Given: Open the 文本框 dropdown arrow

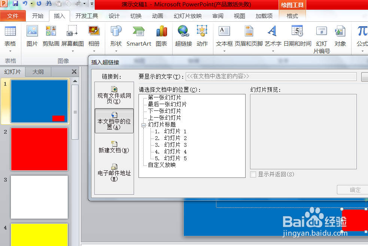Looking at the screenshot, I should coord(224,51).
